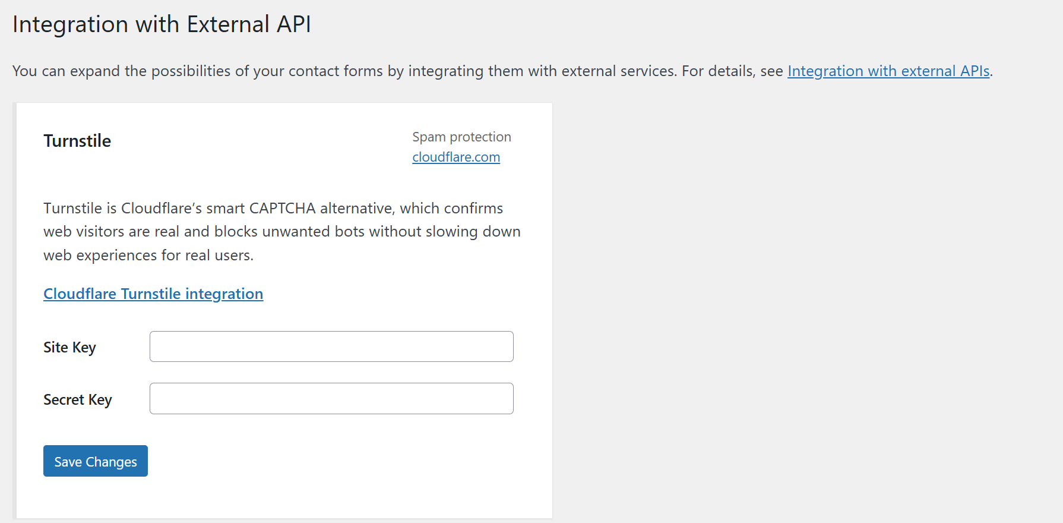Click the 'web experiences for real users' line

148,255
